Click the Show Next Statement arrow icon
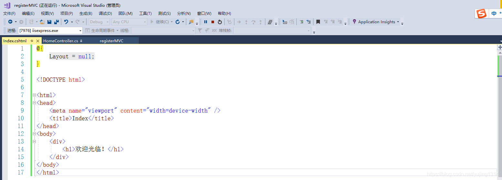Image resolution: width=502 pixels, height=180 pixels. 239,22
